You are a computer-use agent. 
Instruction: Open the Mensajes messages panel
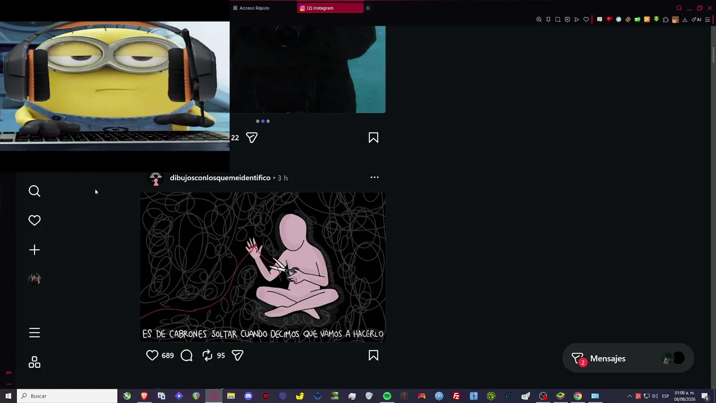point(628,359)
